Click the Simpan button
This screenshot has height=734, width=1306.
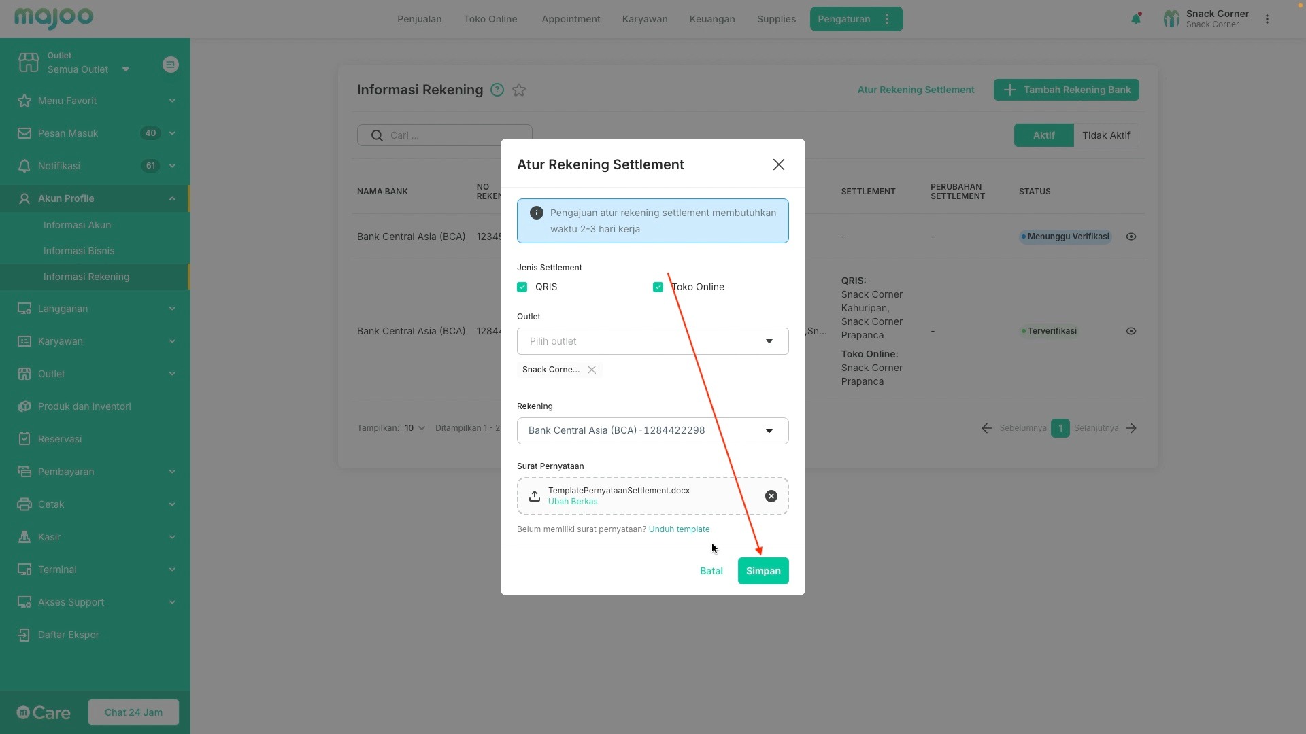[763, 571]
